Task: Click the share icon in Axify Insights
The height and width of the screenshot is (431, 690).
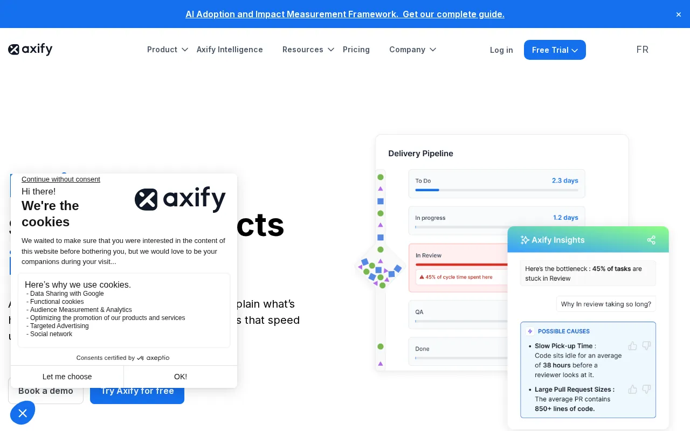Action: (x=651, y=240)
